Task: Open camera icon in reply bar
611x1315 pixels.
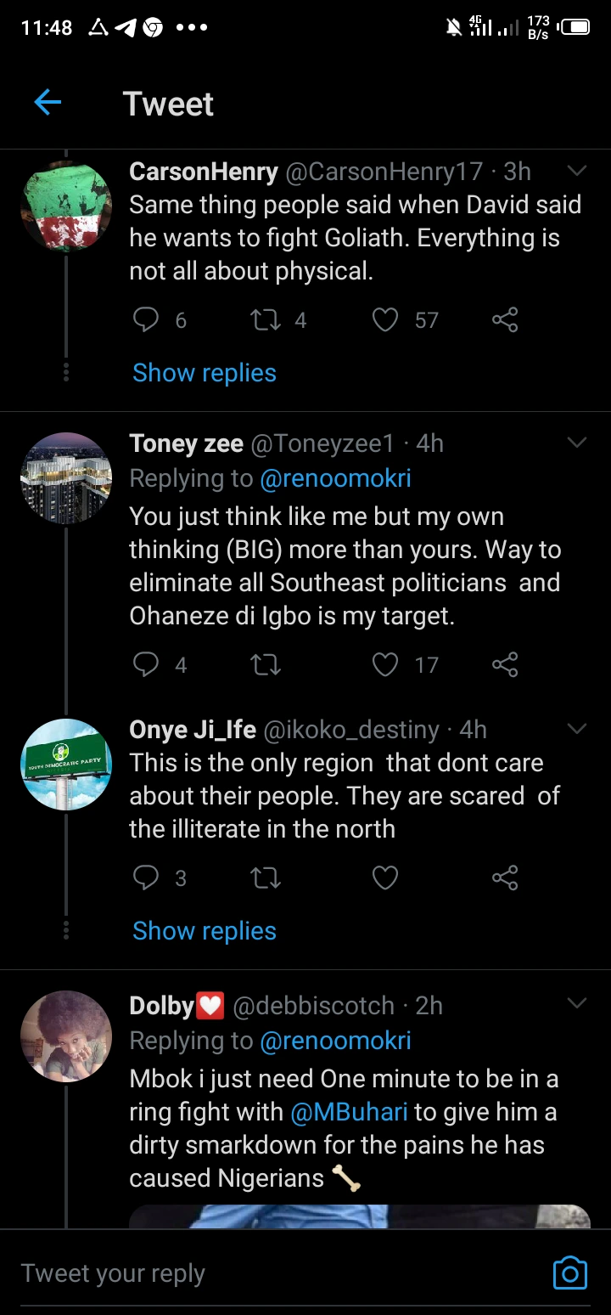Action: pos(569,1273)
